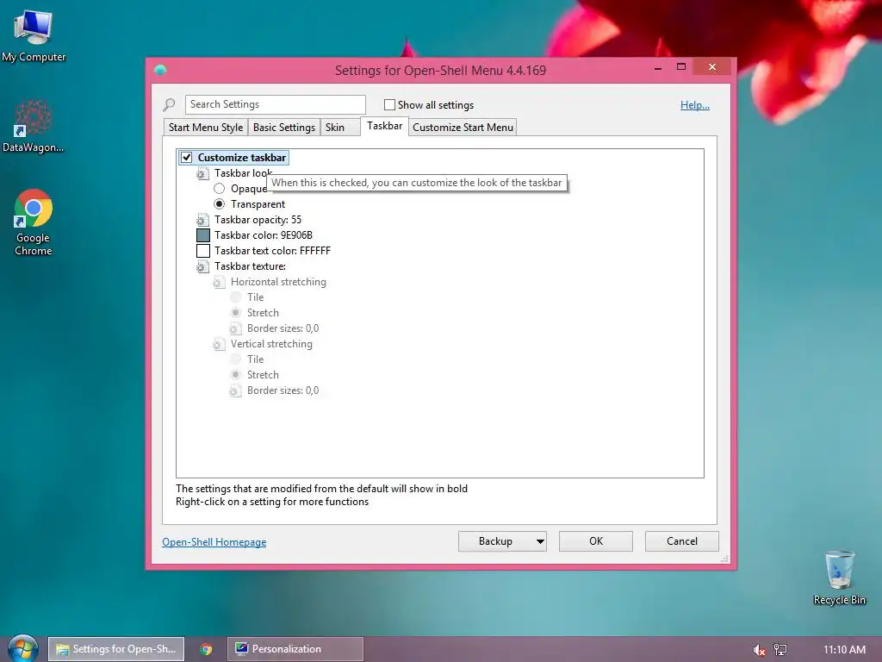Maximize the Open-Shell settings window
Viewport: 882px width, 662px height.
tap(681, 67)
